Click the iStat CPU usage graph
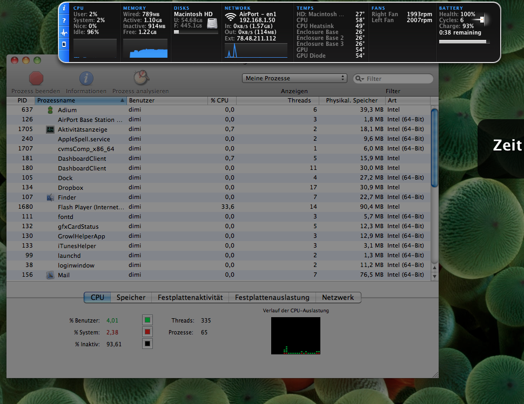This screenshot has width=524, height=404. coord(95,49)
